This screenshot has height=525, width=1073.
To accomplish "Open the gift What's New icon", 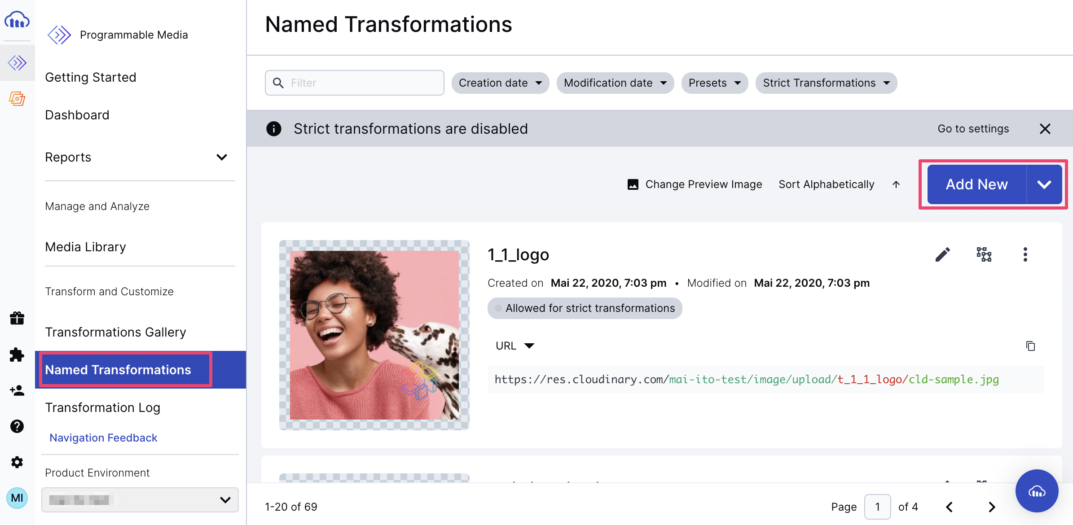I will click(17, 318).
